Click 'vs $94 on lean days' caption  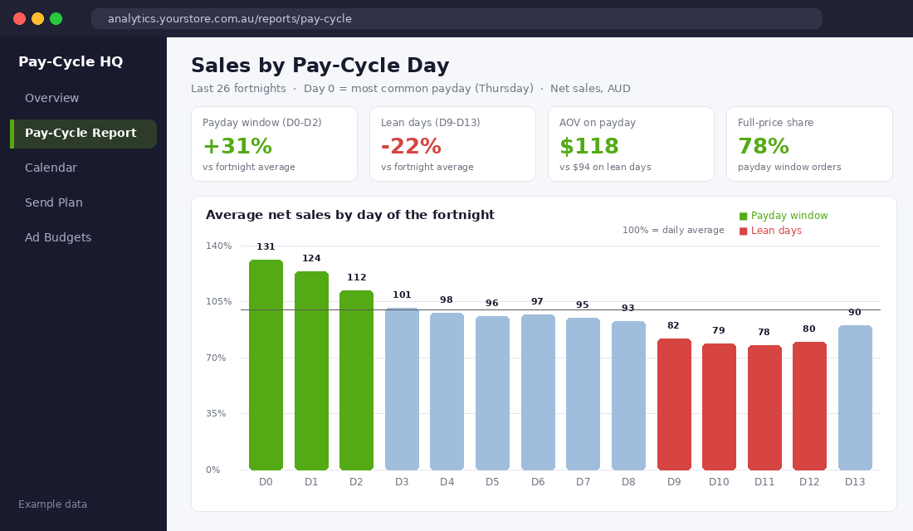click(605, 167)
